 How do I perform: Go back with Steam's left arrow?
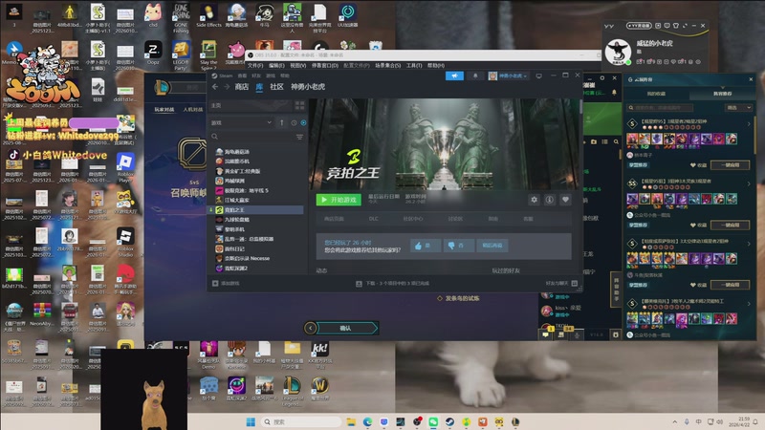click(x=215, y=87)
